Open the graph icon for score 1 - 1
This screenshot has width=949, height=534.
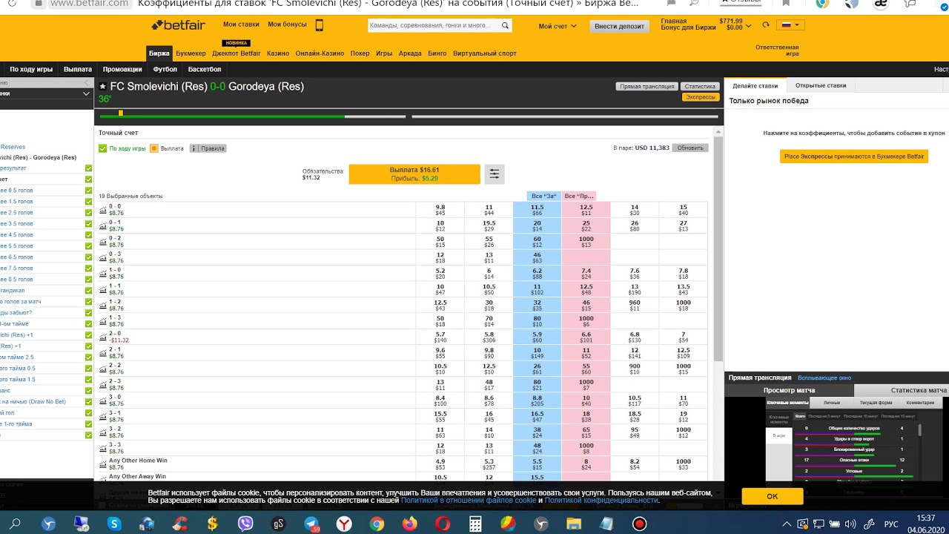pyautogui.click(x=103, y=289)
